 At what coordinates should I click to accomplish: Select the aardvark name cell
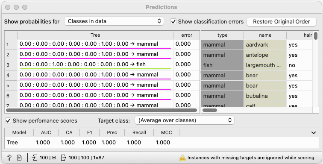pos(265,45)
